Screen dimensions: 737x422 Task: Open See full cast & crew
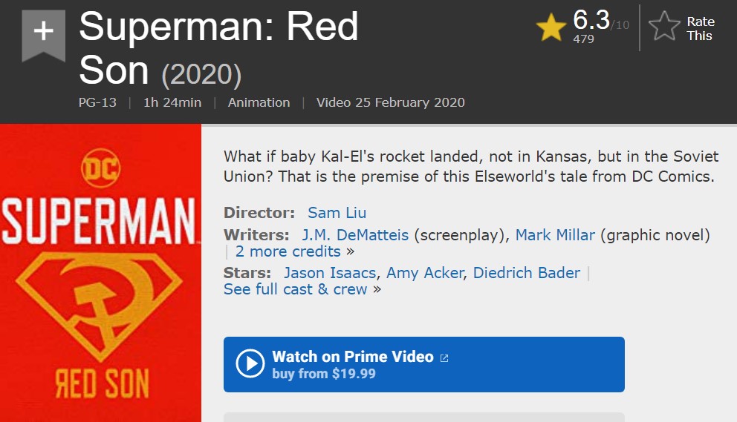tap(296, 289)
